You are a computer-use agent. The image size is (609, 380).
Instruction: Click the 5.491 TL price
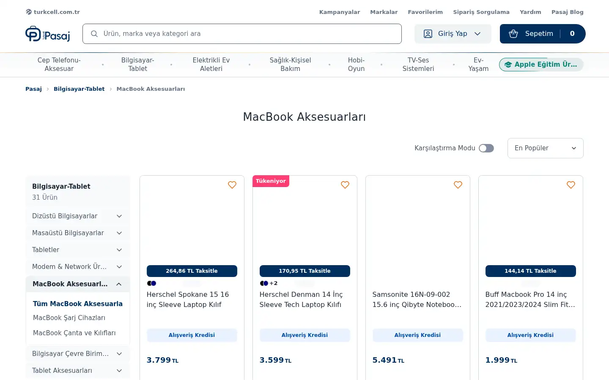pos(389,360)
